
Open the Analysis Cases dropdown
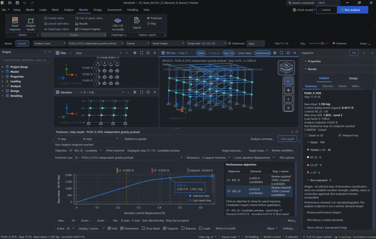(50, 43)
